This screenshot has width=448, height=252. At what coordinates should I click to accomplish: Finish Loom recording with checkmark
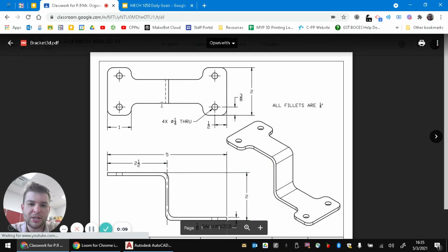click(x=106, y=229)
